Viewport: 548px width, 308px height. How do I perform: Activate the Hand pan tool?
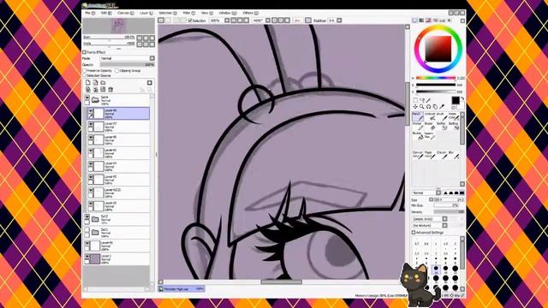click(435, 106)
